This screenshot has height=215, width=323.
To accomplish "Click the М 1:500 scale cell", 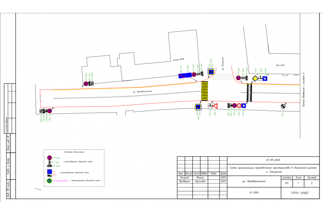I will click(x=254, y=192).
